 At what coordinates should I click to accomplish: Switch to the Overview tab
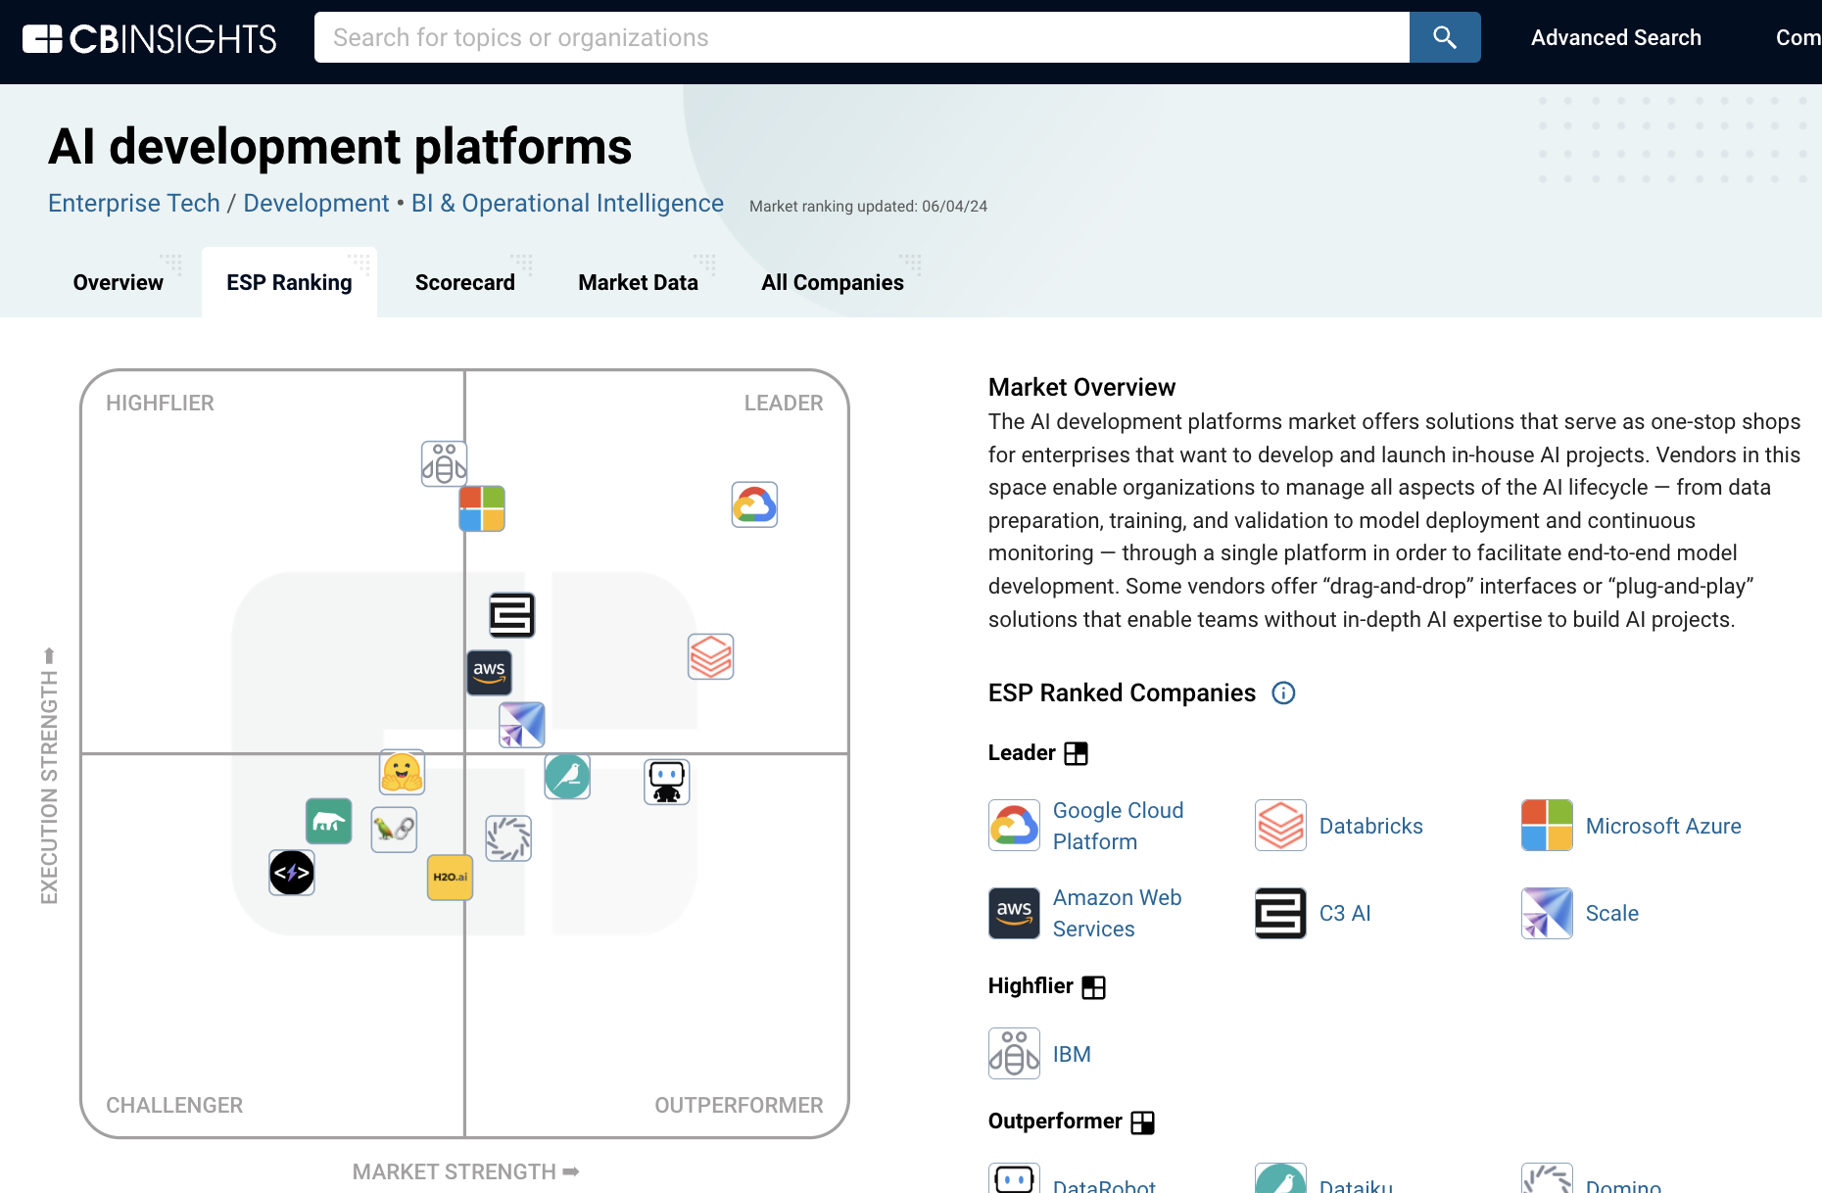click(x=119, y=282)
